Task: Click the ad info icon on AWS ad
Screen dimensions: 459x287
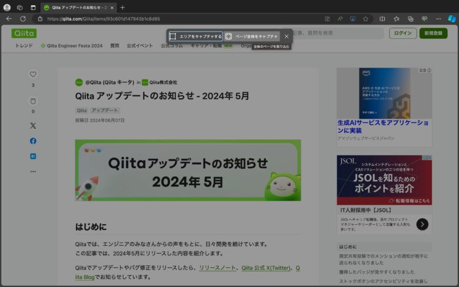Action: click(x=429, y=70)
